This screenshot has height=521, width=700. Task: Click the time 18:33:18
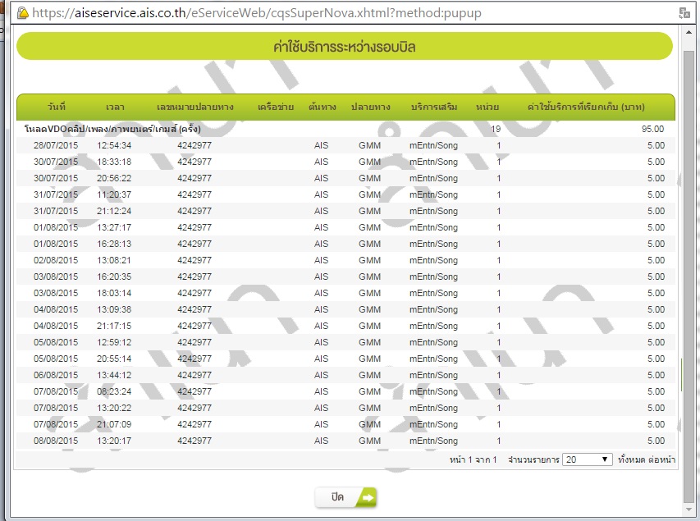click(114, 162)
